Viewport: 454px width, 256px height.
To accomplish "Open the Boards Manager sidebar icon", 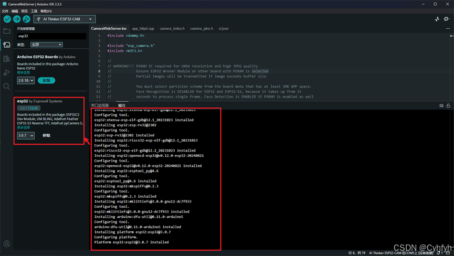I will pyautogui.click(x=7, y=45).
